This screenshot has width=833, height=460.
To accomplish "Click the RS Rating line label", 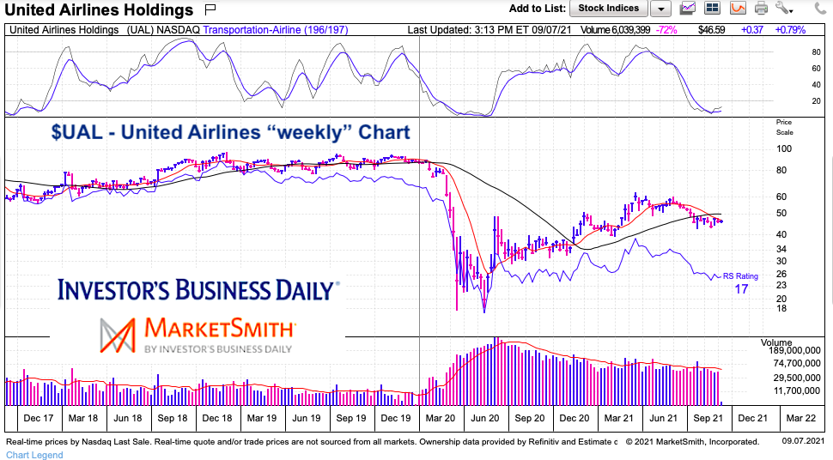I will (740, 276).
